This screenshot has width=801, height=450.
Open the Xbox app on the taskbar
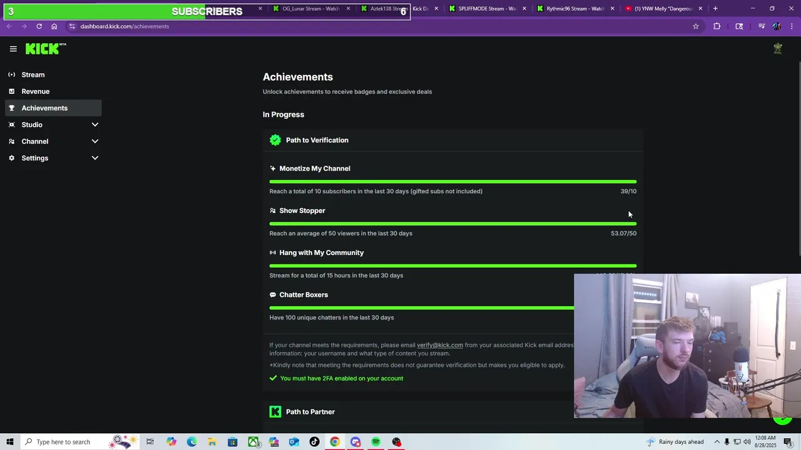coord(253,442)
